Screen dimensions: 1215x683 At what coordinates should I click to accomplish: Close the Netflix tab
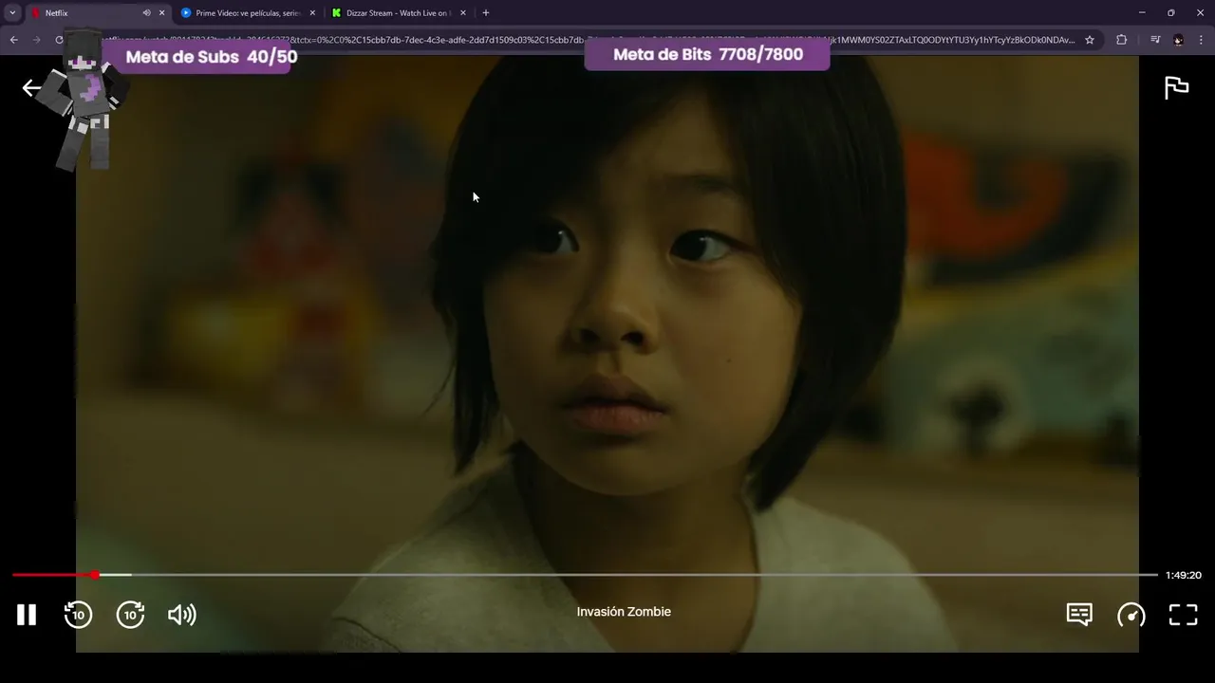click(161, 13)
